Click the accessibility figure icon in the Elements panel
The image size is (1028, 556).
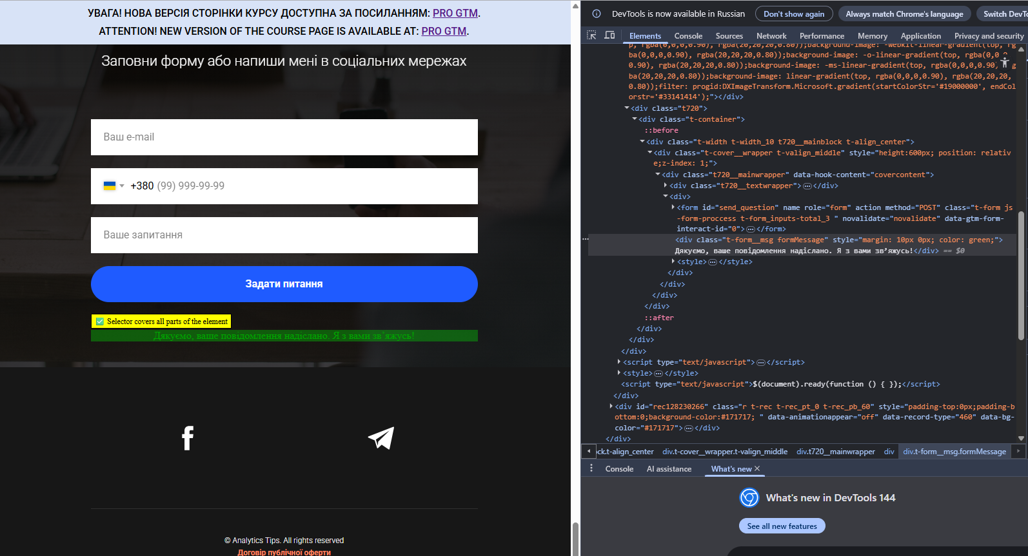pos(1005,62)
